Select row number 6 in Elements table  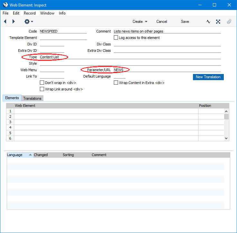(10, 138)
